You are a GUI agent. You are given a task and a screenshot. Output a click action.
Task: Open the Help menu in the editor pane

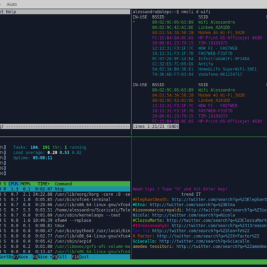(11, 12)
